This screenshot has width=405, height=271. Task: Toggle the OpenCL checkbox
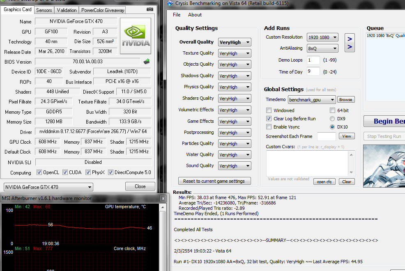pos(39,172)
